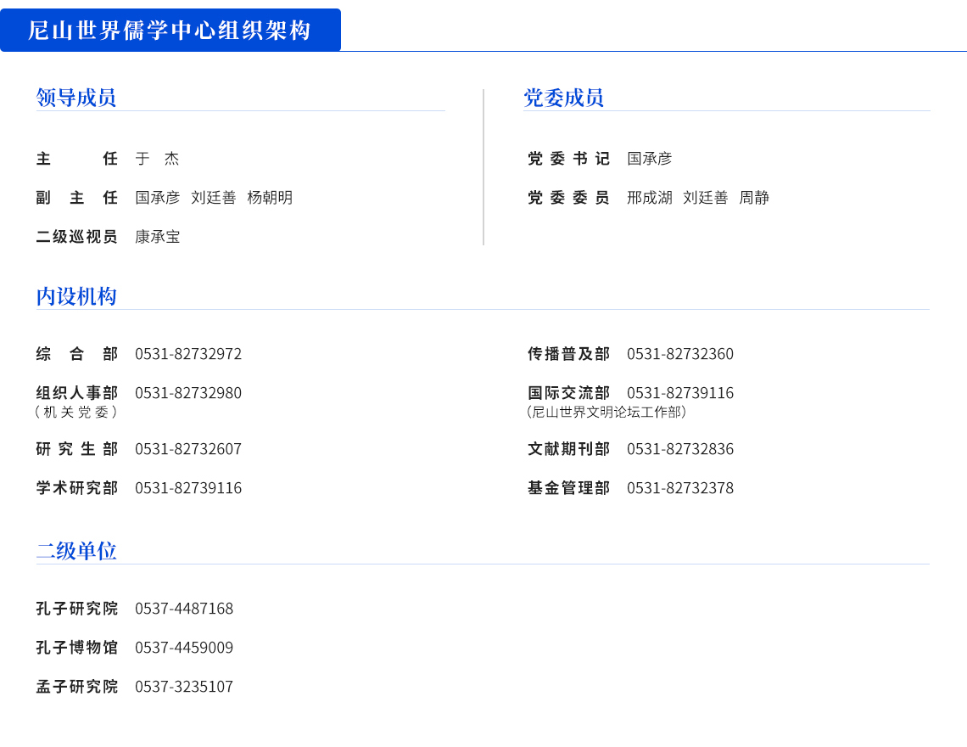
Task: Click 综合部 phone number 0531-82732972
Action: (189, 354)
